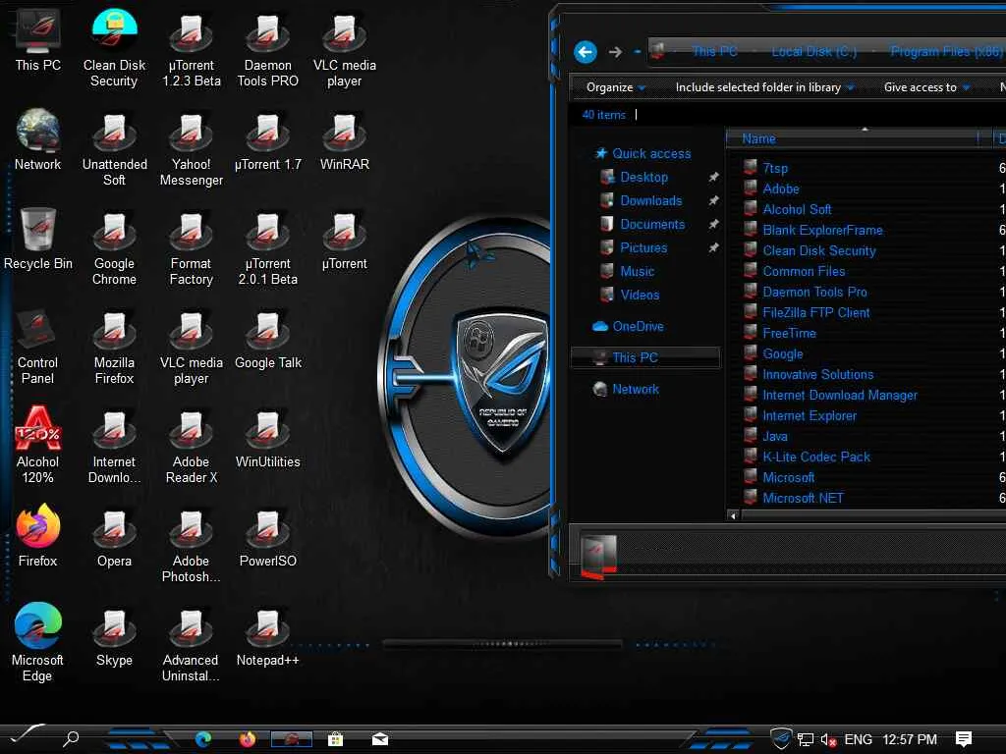Image resolution: width=1006 pixels, height=754 pixels.
Task: Launch Google Chrome desktop shortcut
Action: click(114, 248)
